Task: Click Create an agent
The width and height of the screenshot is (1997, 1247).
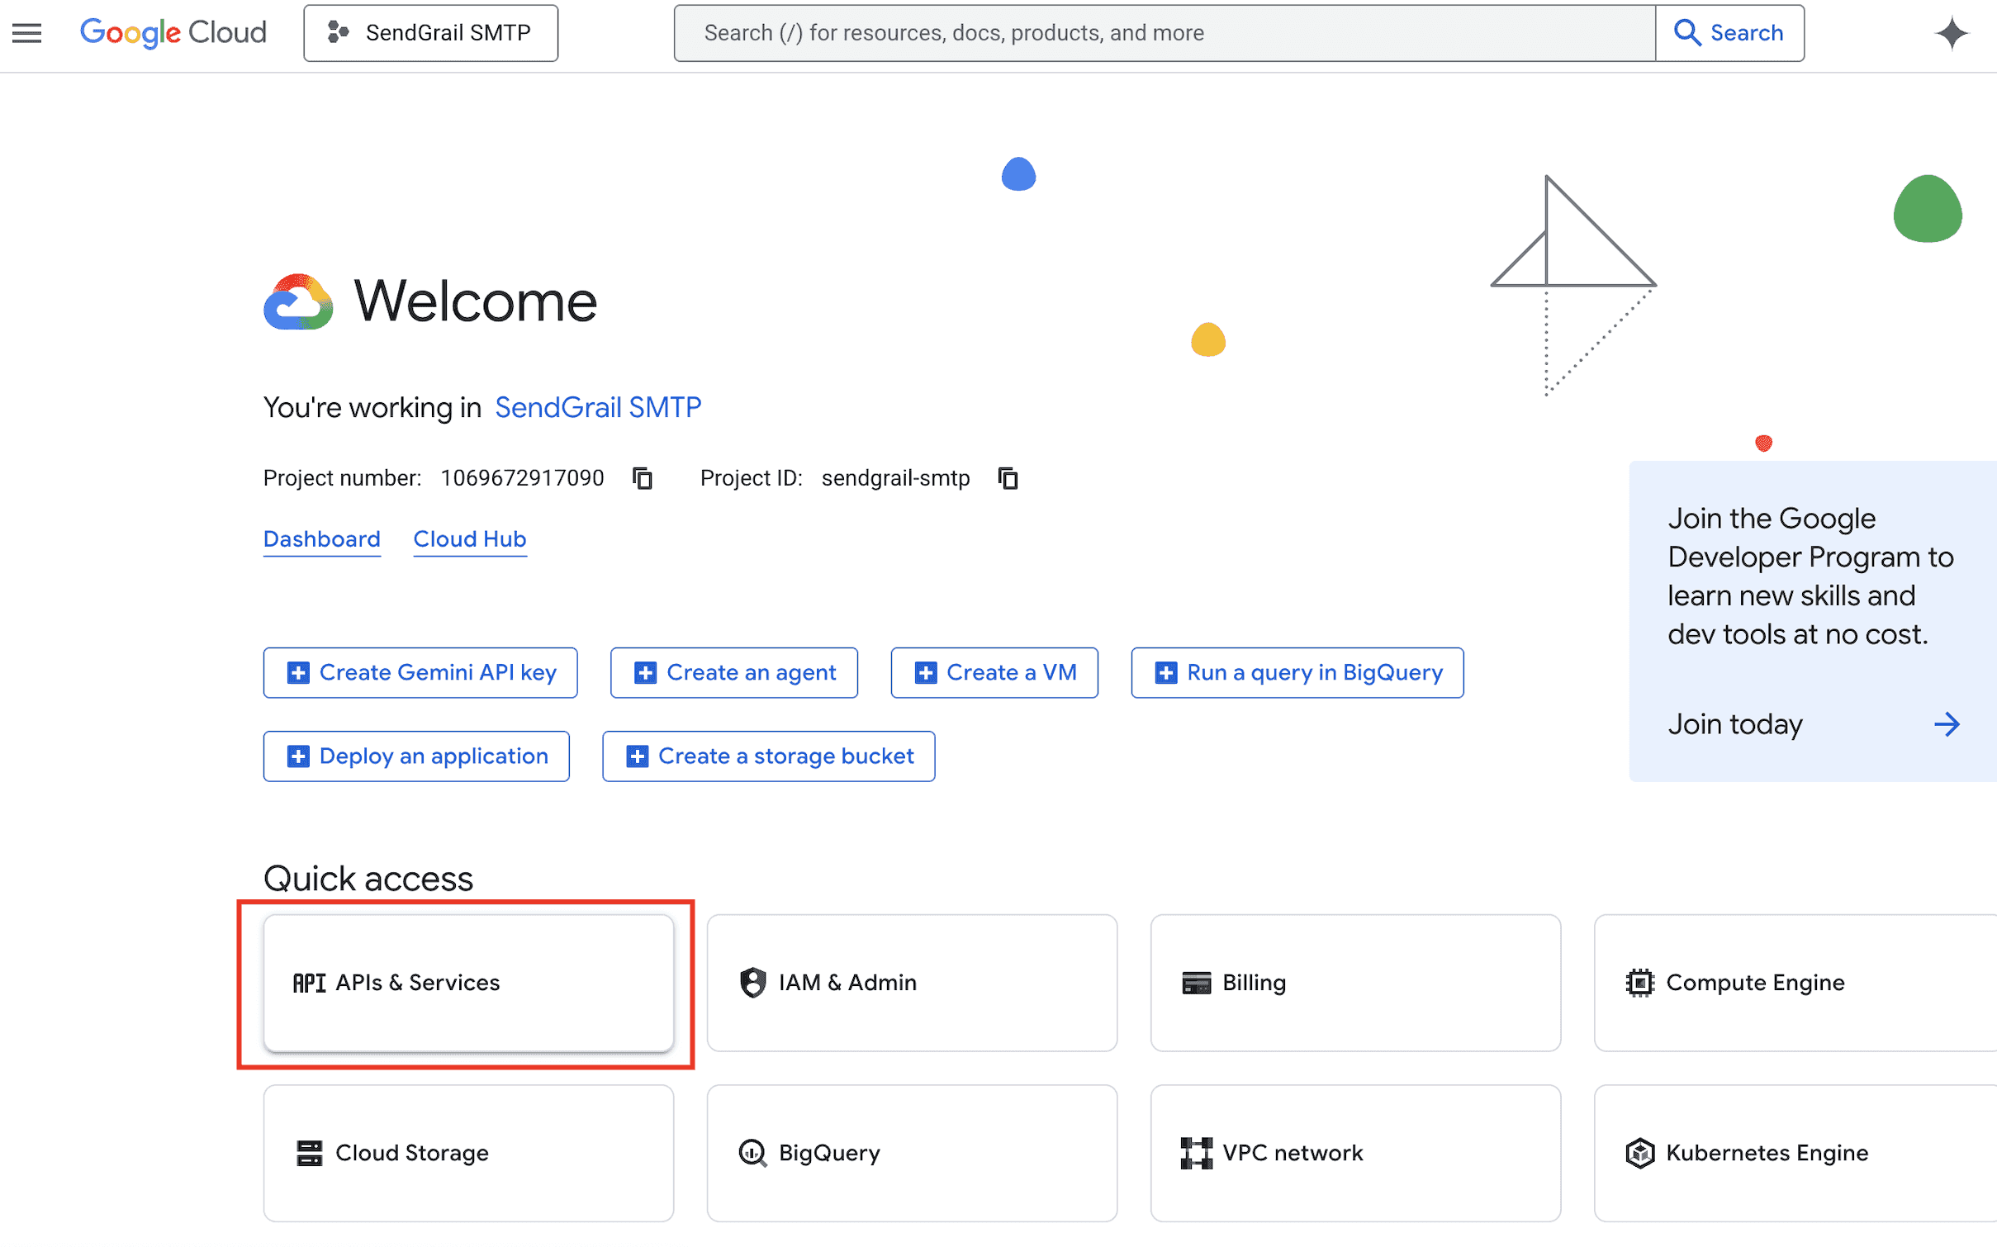Action: click(733, 672)
